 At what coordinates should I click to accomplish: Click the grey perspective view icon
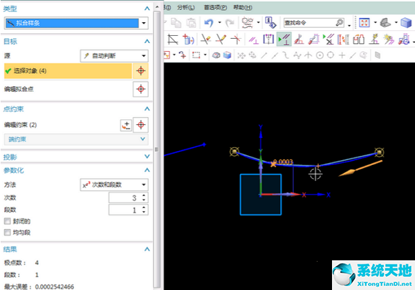(x=386, y=23)
